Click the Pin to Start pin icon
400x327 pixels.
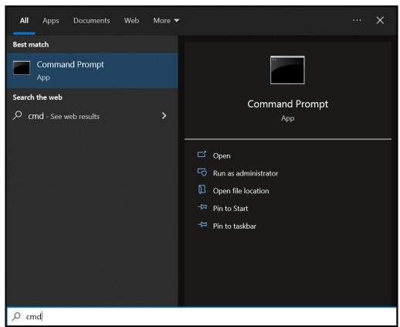coord(202,207)
